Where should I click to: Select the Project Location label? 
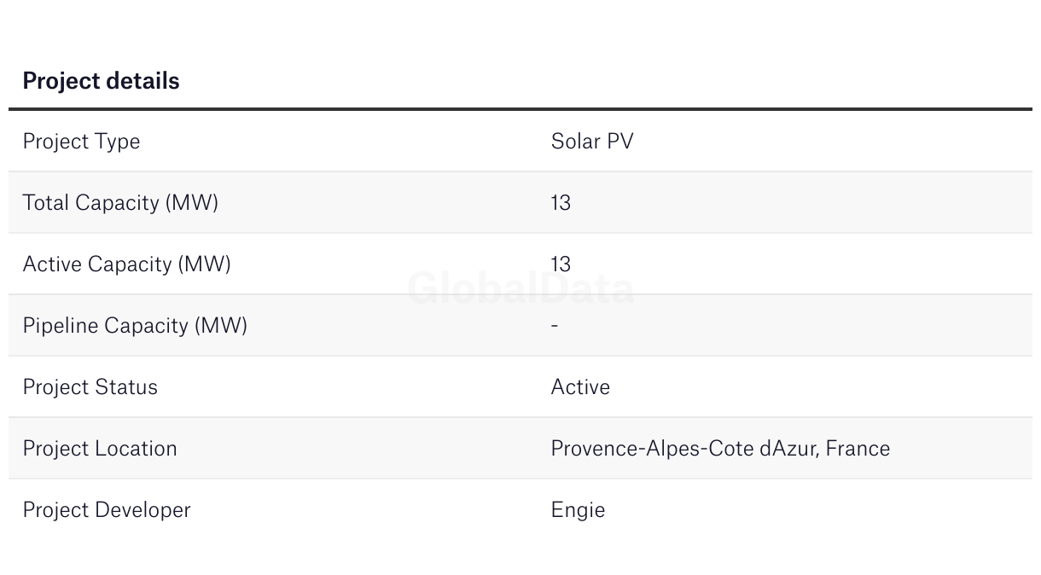100,449
